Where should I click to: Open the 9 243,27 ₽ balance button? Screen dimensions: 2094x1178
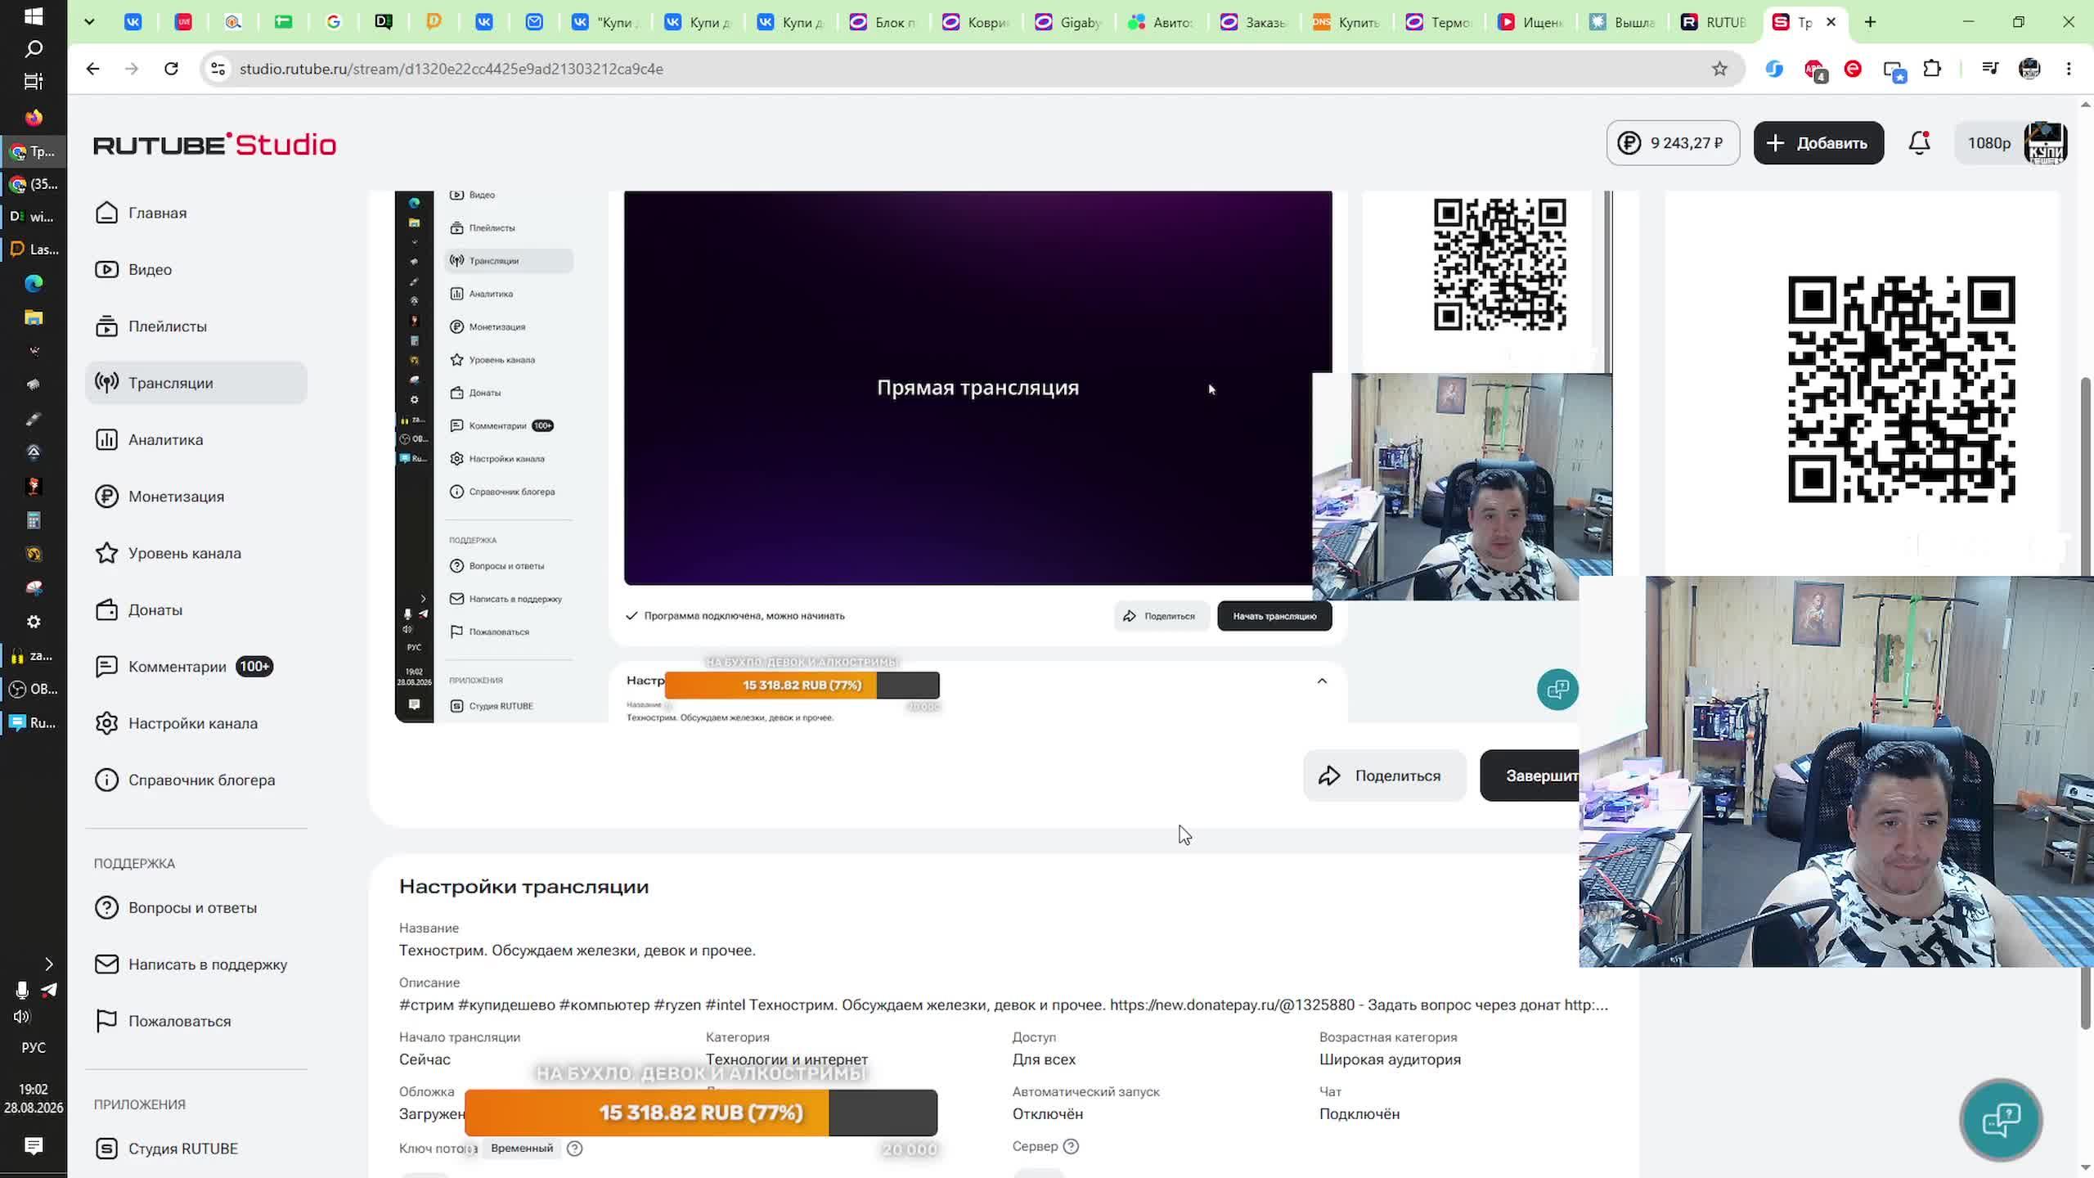click(1673, 143)
